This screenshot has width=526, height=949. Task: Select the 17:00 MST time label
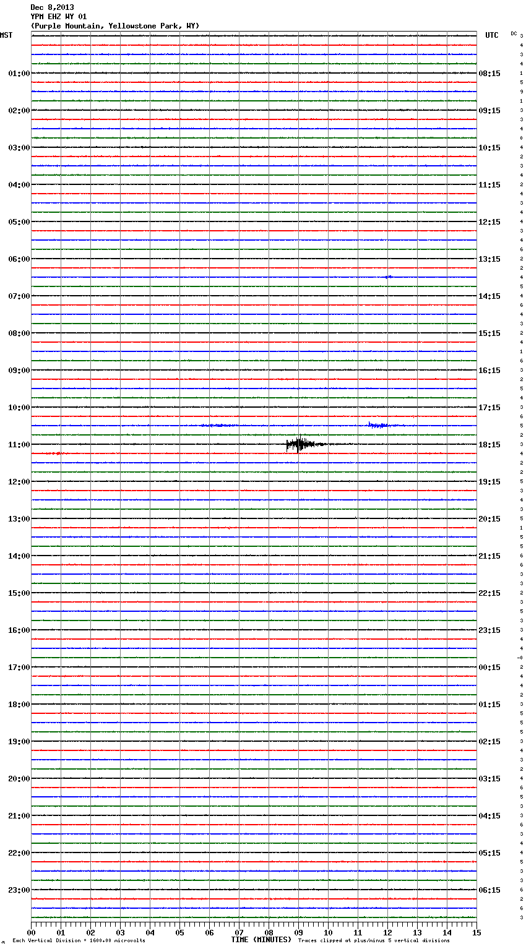(x=19, y=668)
